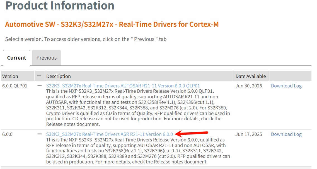
Task: Collapse the 6.0.0 QLP01 row description
Action: coord(39,85)
